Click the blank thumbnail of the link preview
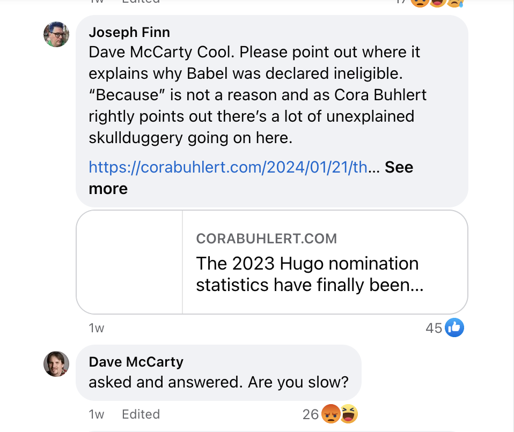Image resolution: width=514 pixels, height=432 pixels. point(130,262)
